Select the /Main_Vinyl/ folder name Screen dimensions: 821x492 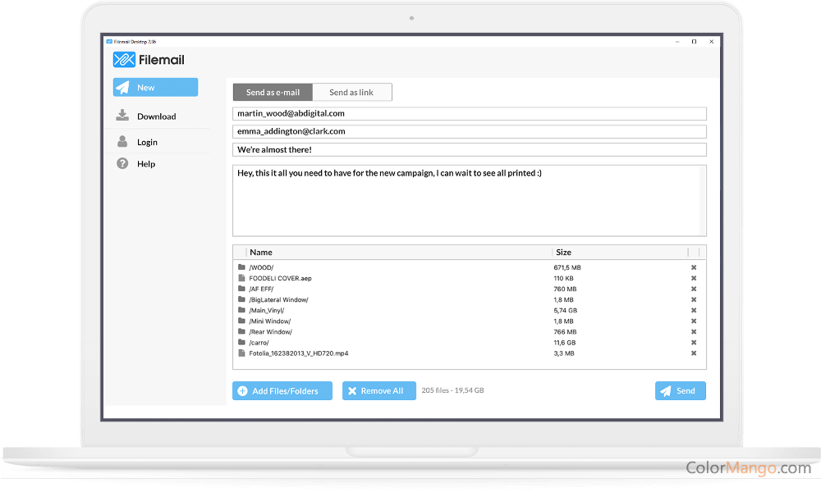pyautogui.click(x=267, y=310)
